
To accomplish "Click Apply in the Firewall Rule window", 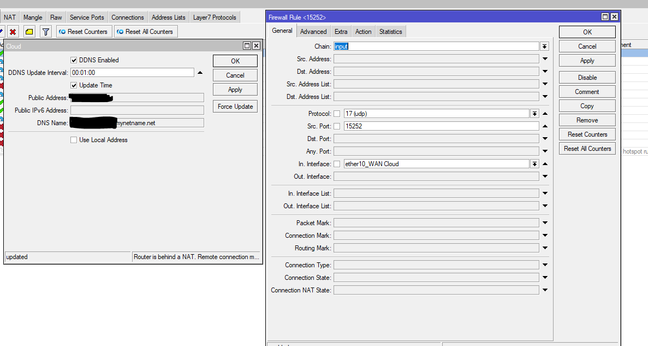I will (x=587, y=61).
